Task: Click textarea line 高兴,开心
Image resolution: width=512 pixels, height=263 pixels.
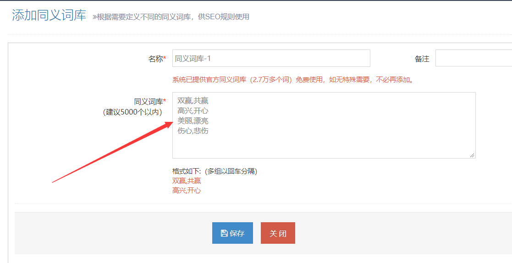Action: [x=193, y=111]
